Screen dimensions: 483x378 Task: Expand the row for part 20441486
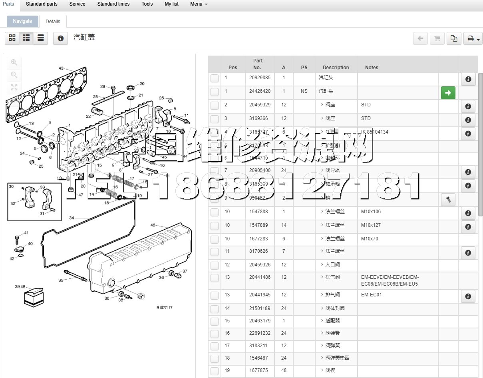[x=322, y=277]
